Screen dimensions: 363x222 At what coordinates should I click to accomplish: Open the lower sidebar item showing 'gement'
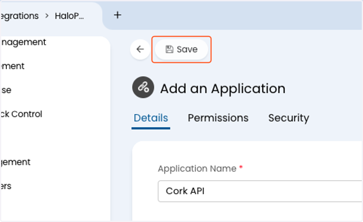15,162
